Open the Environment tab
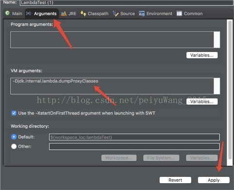The image size is (234, 190). [x=155, y=14]
